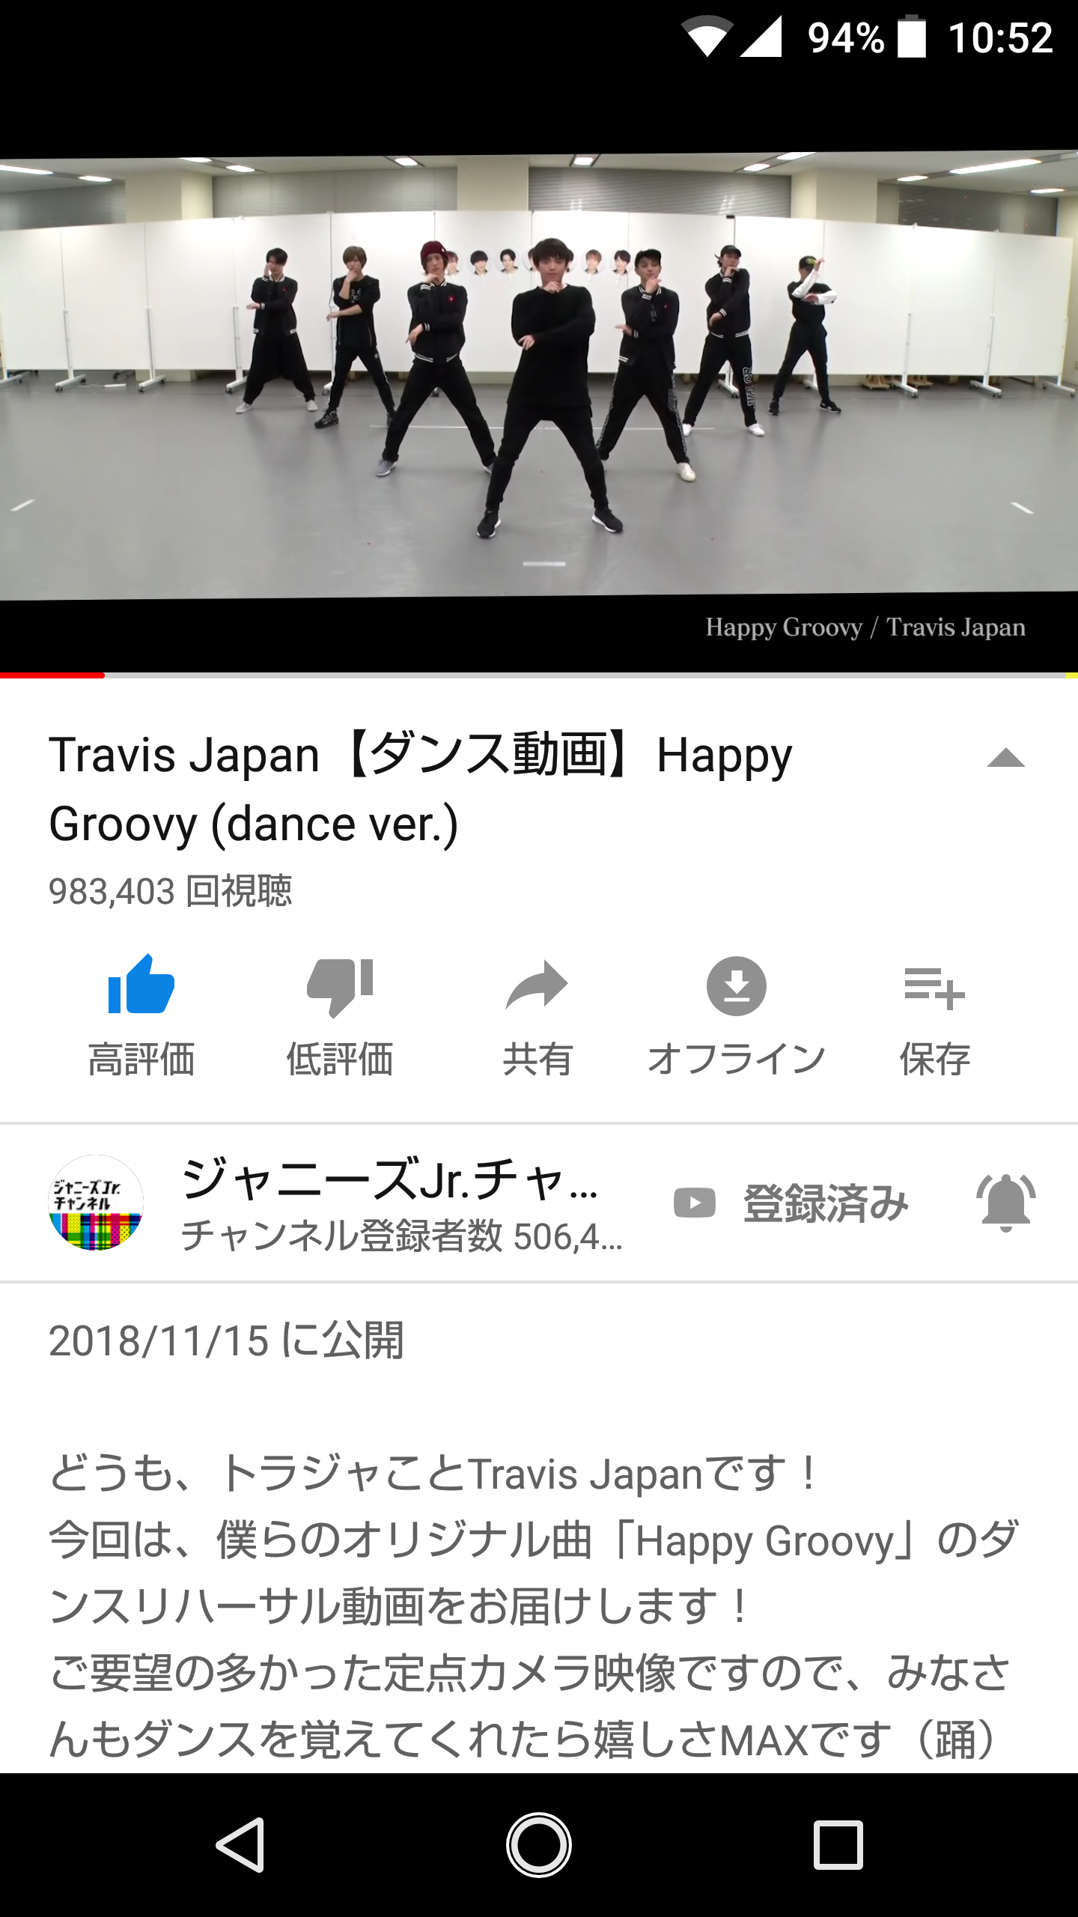Tap the video title Travis Japan Happy Groovy
The image size is (1078, 1917).
pyautogui.click(x=421, y=789)
